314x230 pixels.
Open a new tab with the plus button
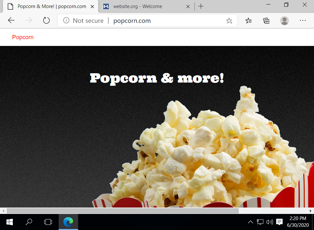tap(201, 6)
